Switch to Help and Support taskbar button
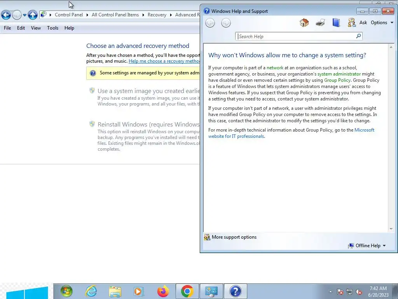 (x=235, y=291)
